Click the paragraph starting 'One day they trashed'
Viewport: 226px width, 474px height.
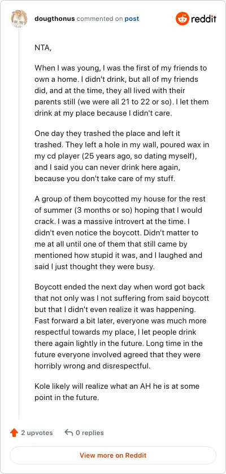coord(121,156)
